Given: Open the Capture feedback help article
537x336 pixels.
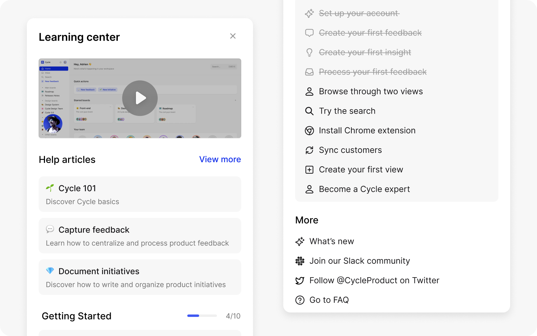Looking at the screenshot, I should 140,236.
